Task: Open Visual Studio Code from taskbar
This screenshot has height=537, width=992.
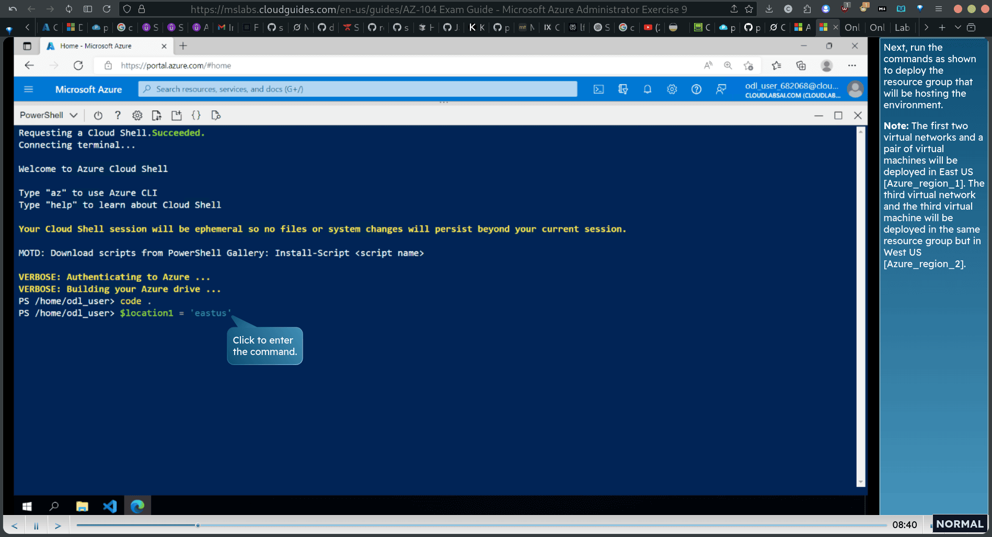Action: 110,506
